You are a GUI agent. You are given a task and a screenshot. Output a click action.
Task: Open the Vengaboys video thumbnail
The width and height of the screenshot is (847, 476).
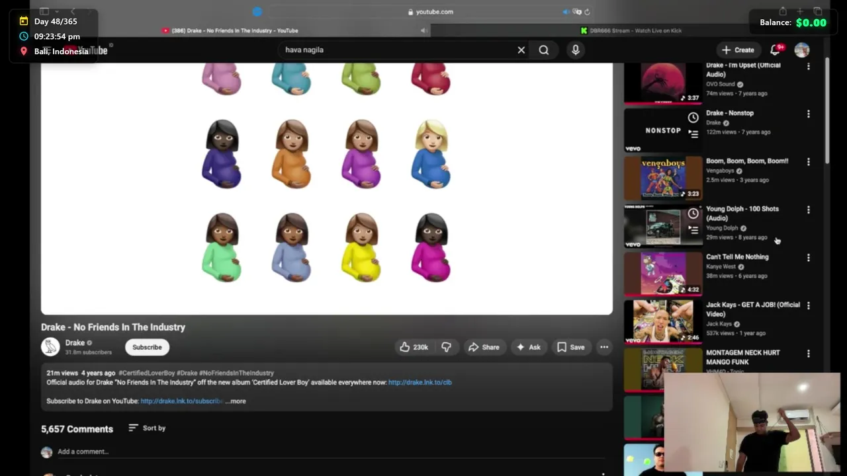663,177
